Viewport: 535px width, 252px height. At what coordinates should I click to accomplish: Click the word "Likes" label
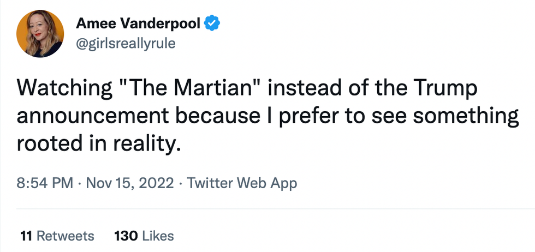pos(158,236)
